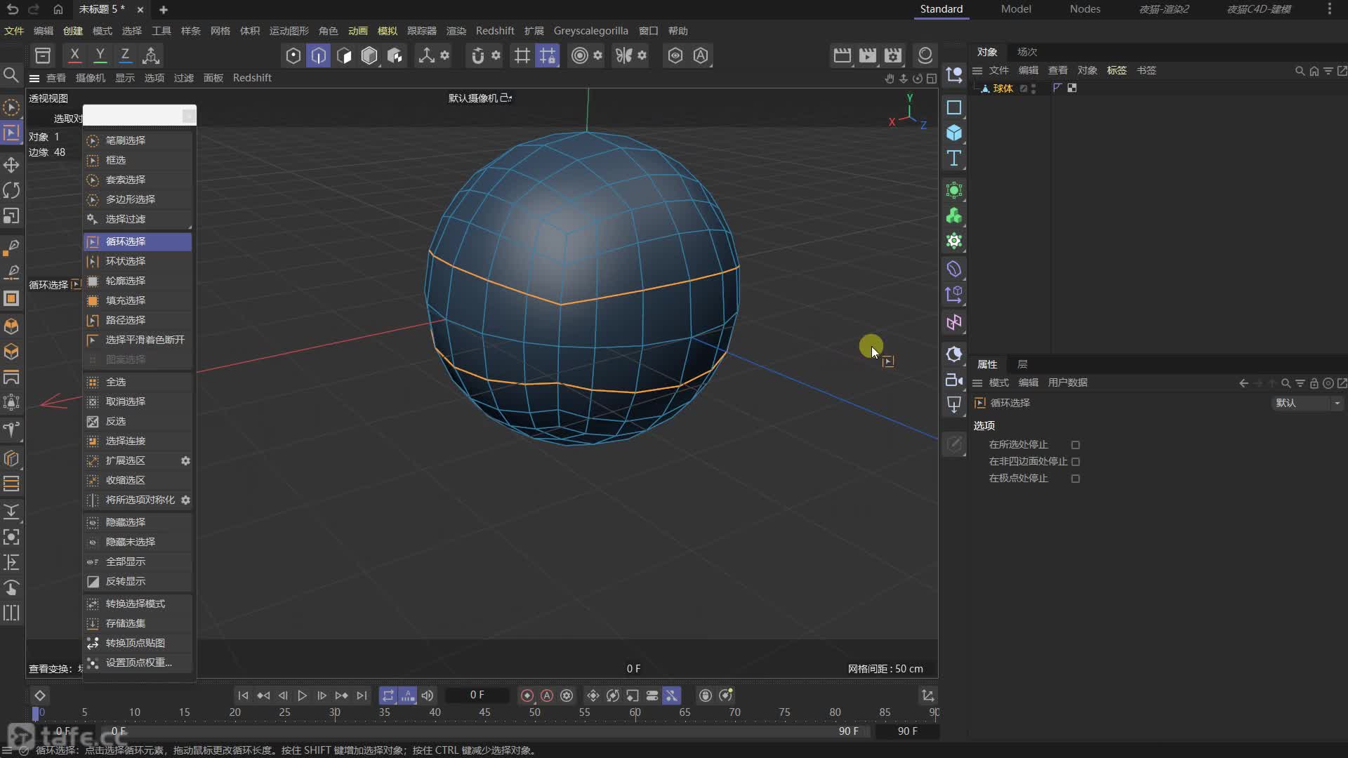Click the workplane grid icon
Viewport: 1348px width, 758px height.
(x=522, y=55)
